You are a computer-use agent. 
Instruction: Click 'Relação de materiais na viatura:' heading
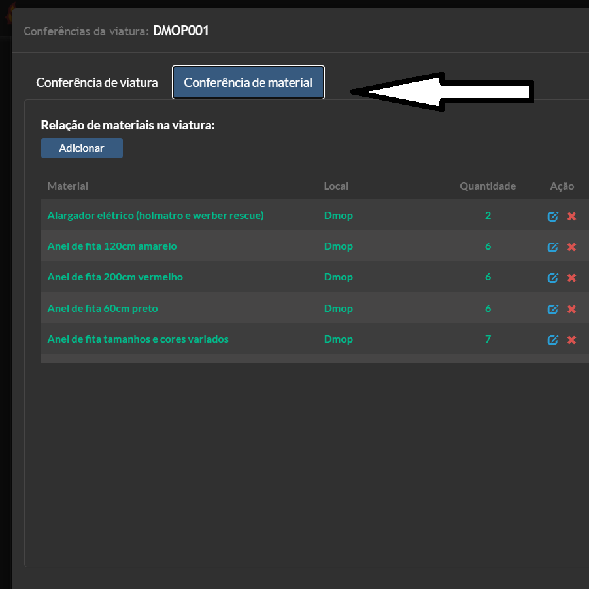coord(127,125)
